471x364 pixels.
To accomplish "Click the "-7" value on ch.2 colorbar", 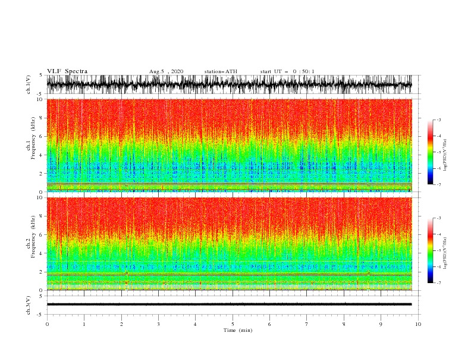I will tap(439, 283).
